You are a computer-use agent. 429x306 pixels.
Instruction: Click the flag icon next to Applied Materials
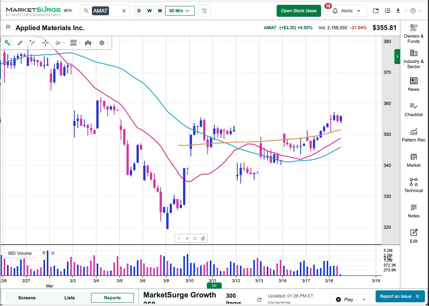(8, 28)
